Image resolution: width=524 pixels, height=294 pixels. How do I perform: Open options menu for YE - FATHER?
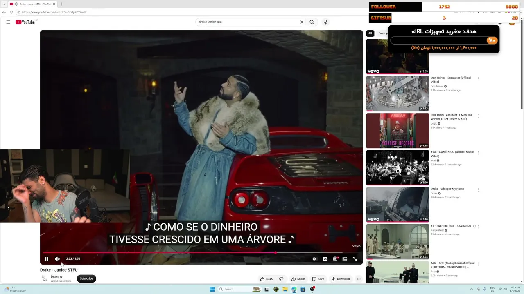tap(479, 227)
